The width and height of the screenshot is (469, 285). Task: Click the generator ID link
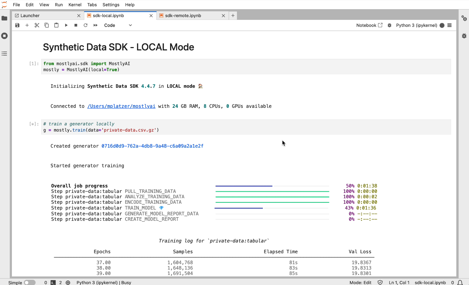click(152, 146)
